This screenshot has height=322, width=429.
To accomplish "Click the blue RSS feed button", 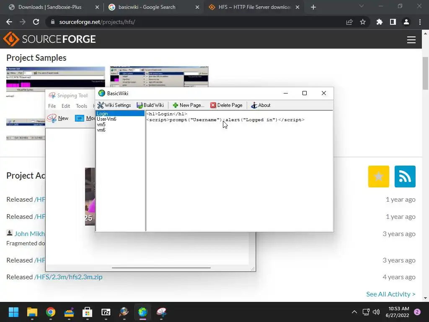I will (405, 177).
